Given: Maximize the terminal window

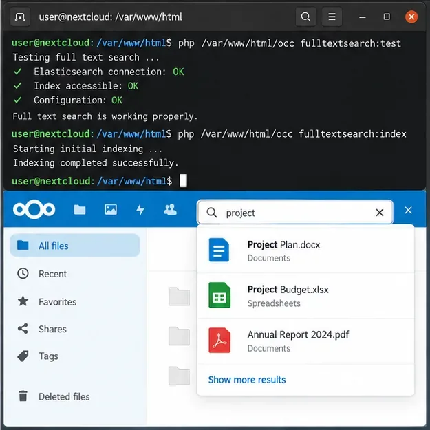Looking at the screenshot, I should tap(387, 17).
